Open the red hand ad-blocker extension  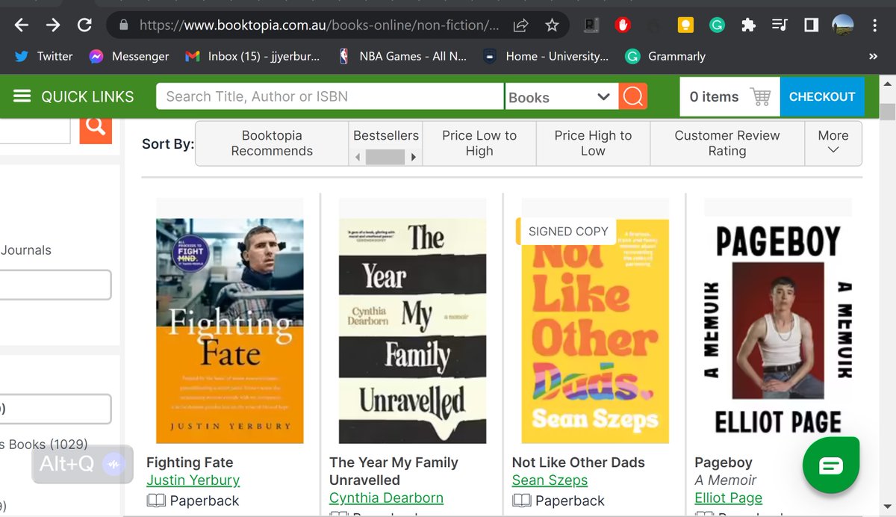(623, 25)
